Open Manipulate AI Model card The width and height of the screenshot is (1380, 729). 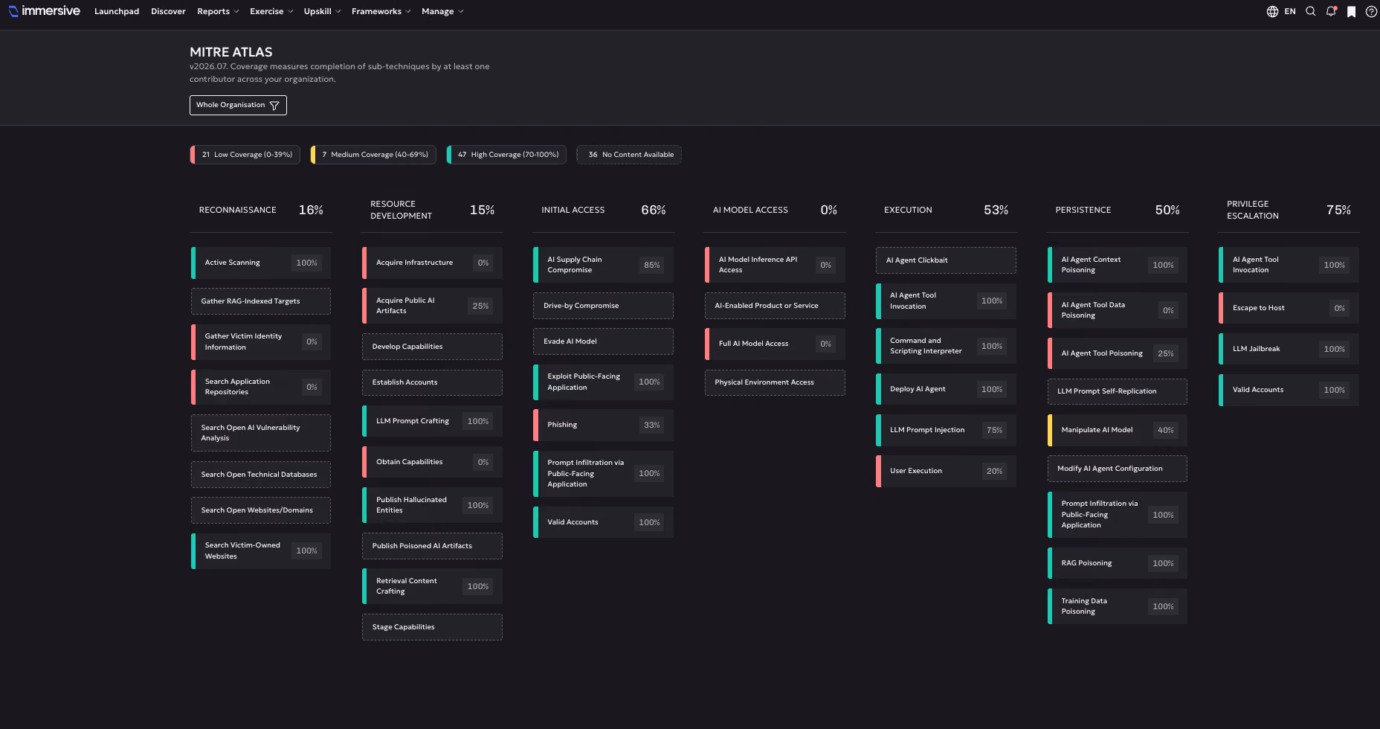(1117, 430)
